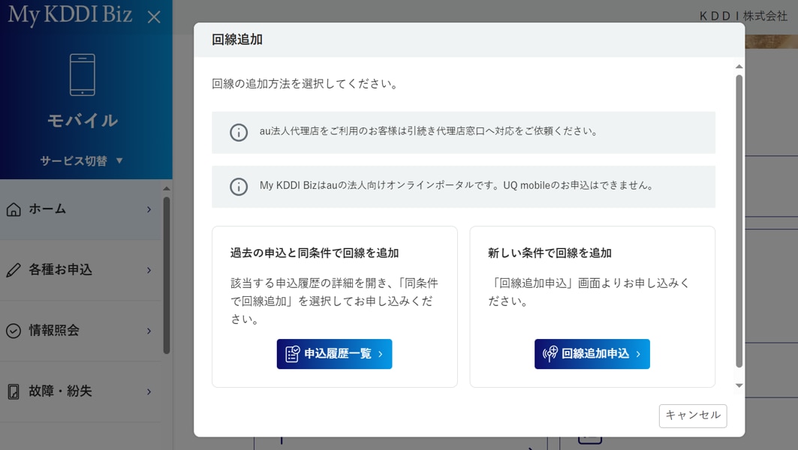798x450 pixels.
Task: Expand the ホーム menu chevron
Action: click(x=149, y=209)
